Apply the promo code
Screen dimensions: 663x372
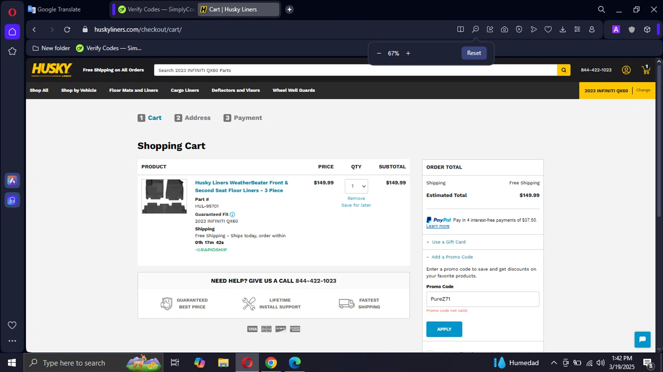(444, 329)
